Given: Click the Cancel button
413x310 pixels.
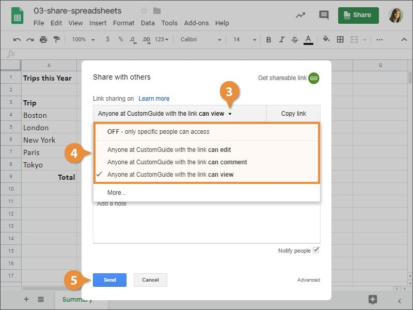Looking at the screenshot, I should click(x=150, y=280).
